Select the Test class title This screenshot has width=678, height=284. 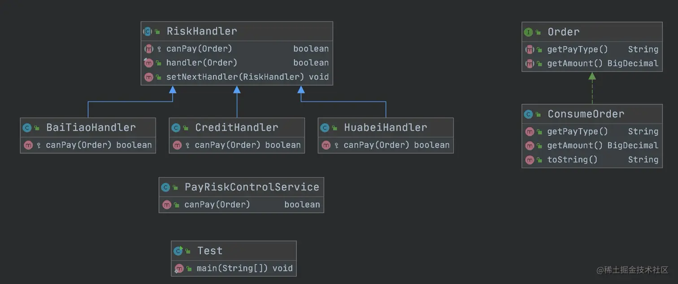(x=210, y=251)
